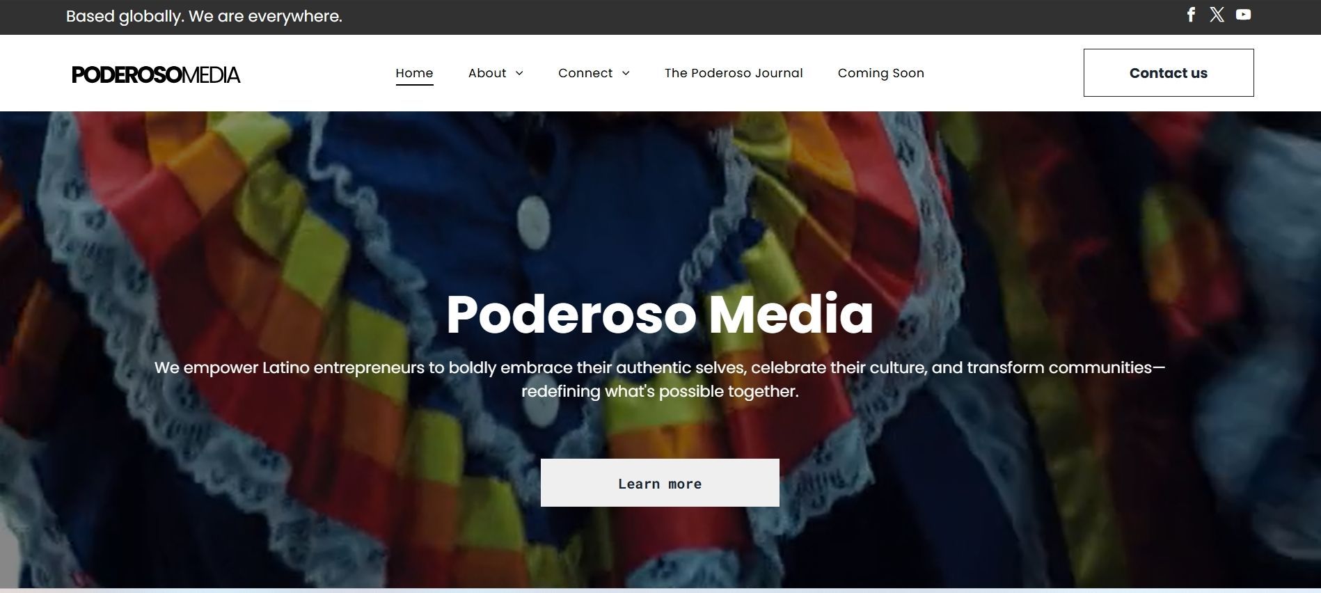The image size is (1321, 593).
Task: Select the Home navigation item
Action: click(414, 73)
